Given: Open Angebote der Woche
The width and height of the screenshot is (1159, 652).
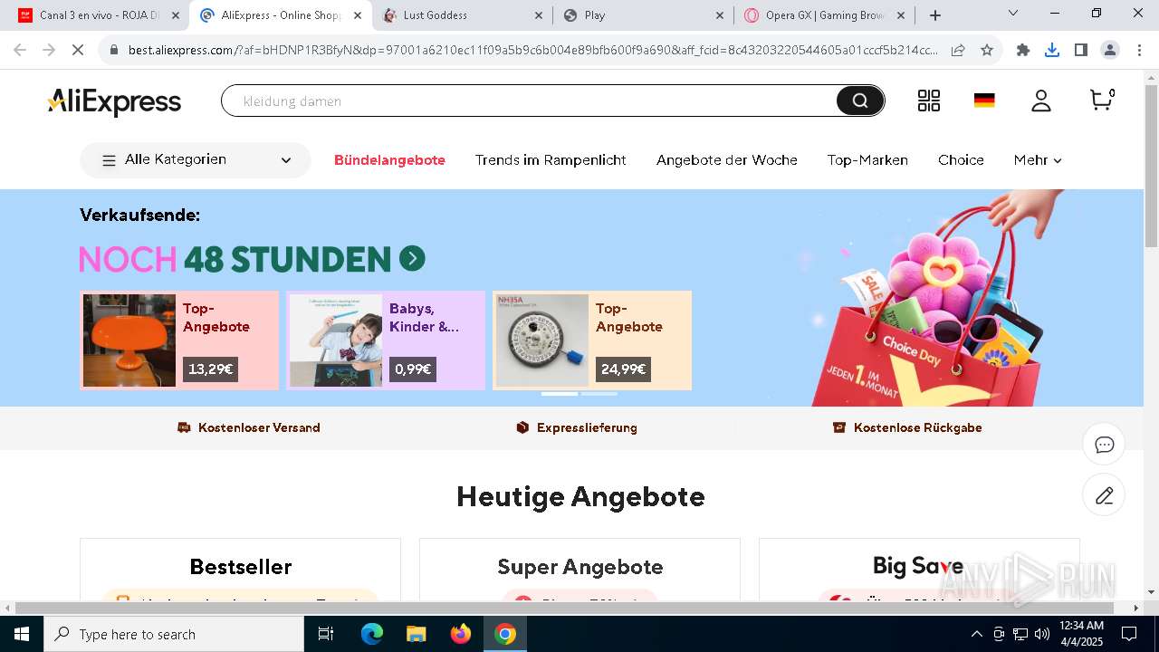Looking at the screenshot, I should coord(727,160).
